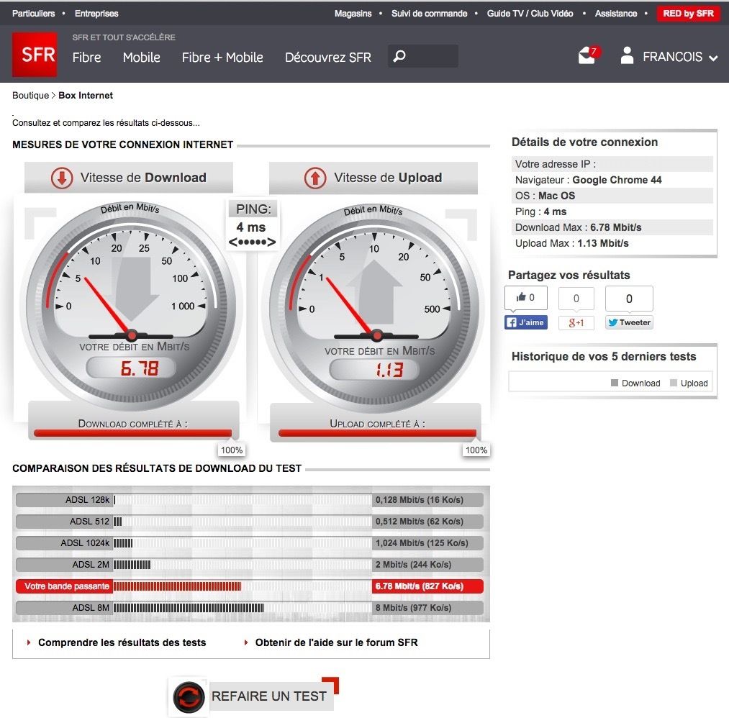
Task: Click the RED by SFR button
Action: tap(688, 14)
